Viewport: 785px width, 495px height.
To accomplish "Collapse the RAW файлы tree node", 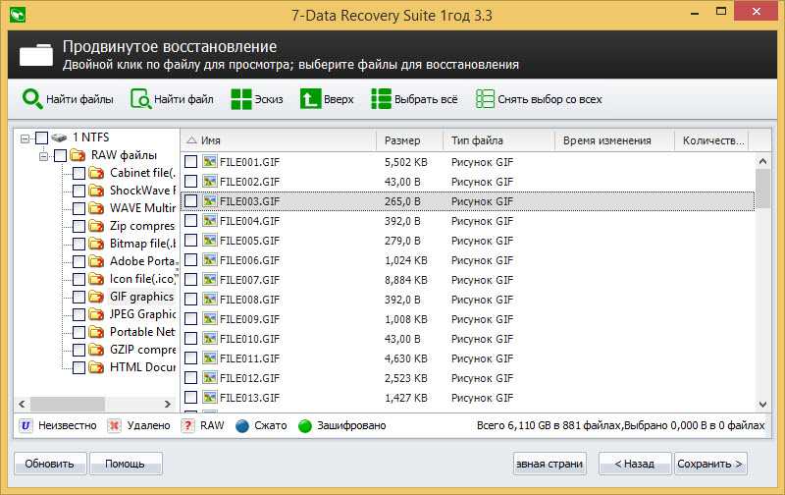I will pos(43,156).
